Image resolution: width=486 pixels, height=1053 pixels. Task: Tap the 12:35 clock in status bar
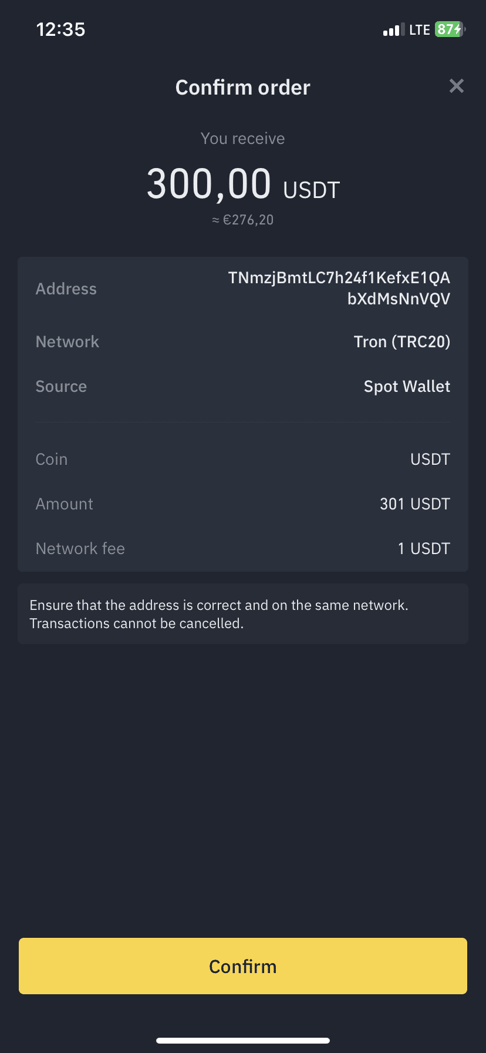[x=60, y=29]
